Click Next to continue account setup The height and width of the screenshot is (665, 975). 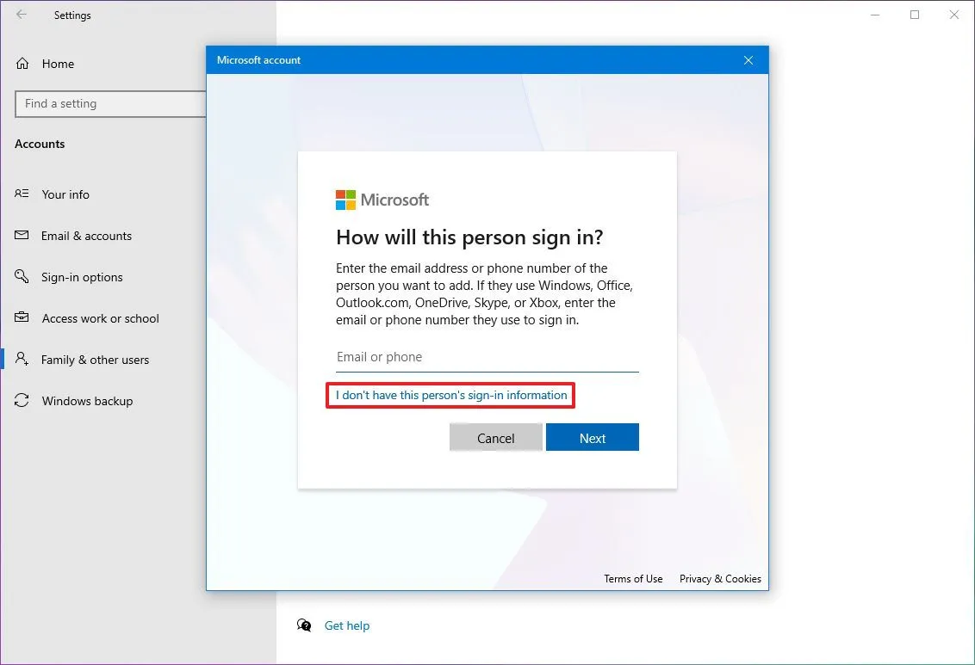click(x=592, y=437)
